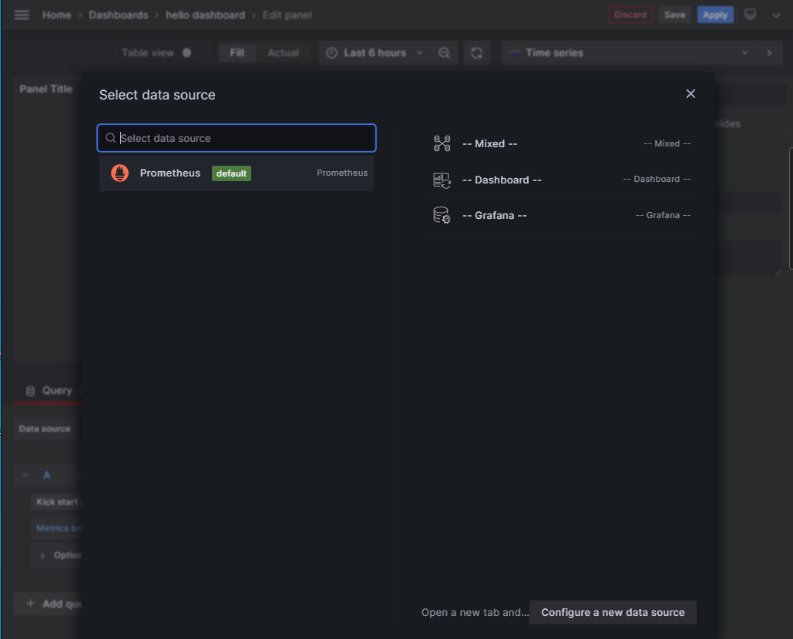Apply the panel changes
This screenshot has width=793, height=639.
click(714, 15)
